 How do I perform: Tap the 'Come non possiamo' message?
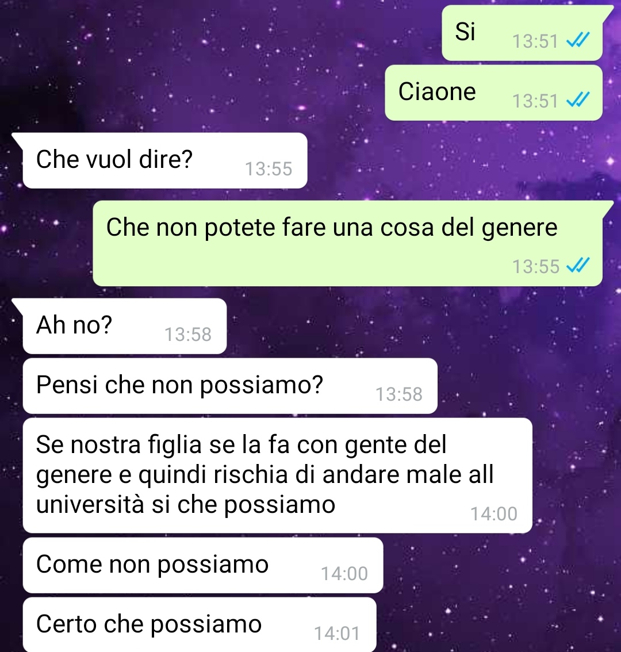pos(203,566)
